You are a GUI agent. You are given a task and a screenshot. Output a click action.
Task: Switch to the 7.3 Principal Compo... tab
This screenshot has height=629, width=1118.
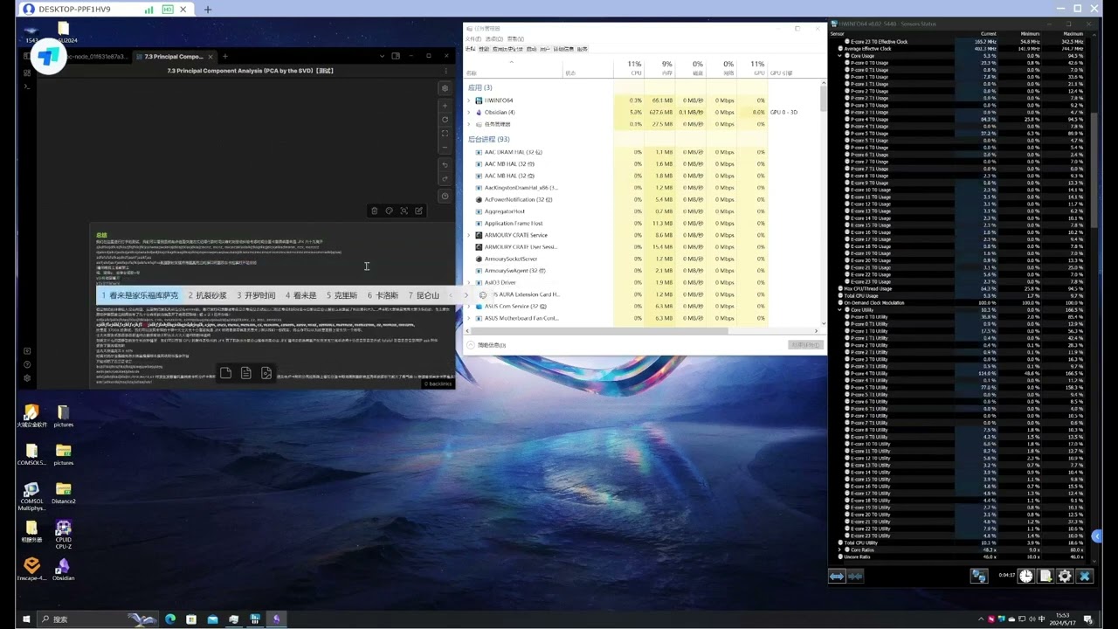coord(174,56)
